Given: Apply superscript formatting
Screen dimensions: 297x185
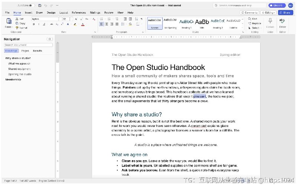Looking at the screenshot, I should [x=62, y=24].
